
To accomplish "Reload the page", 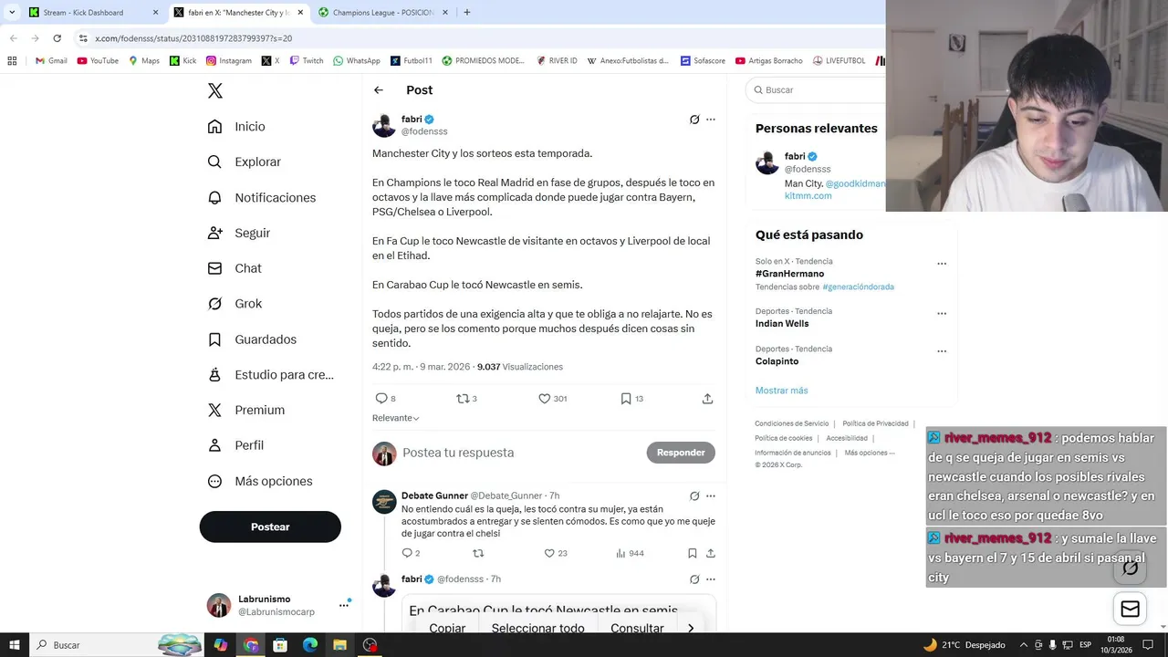I will [57, 38].
